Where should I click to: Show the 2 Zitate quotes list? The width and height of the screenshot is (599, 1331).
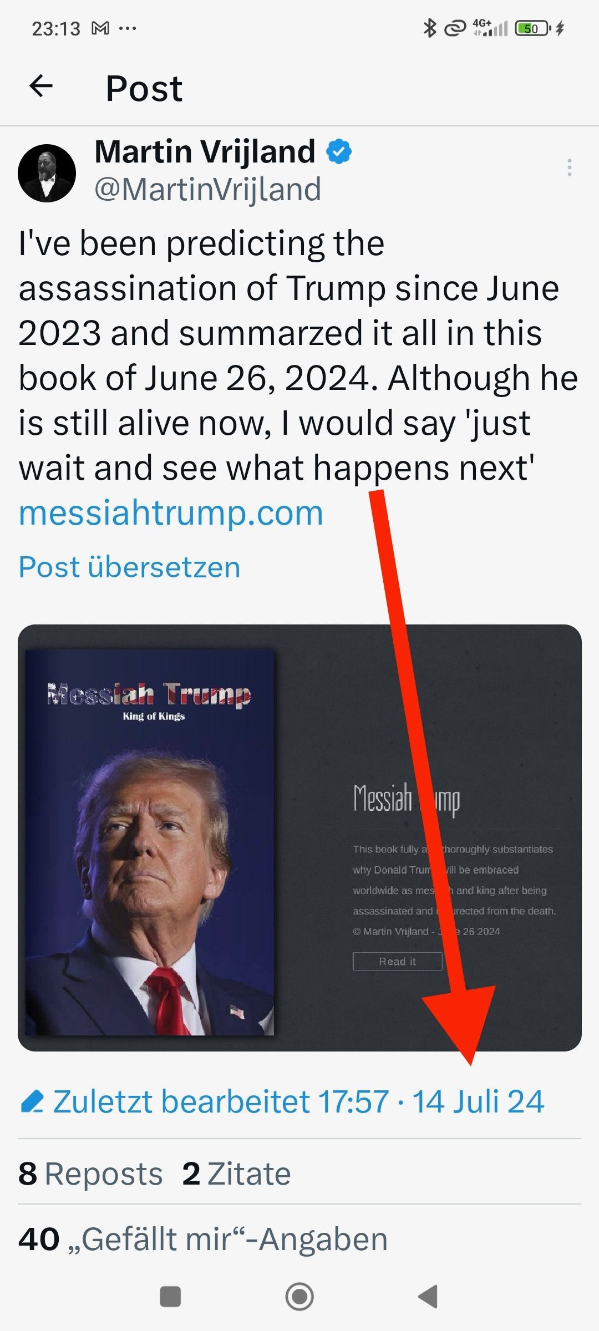(x=236, y=1174)
